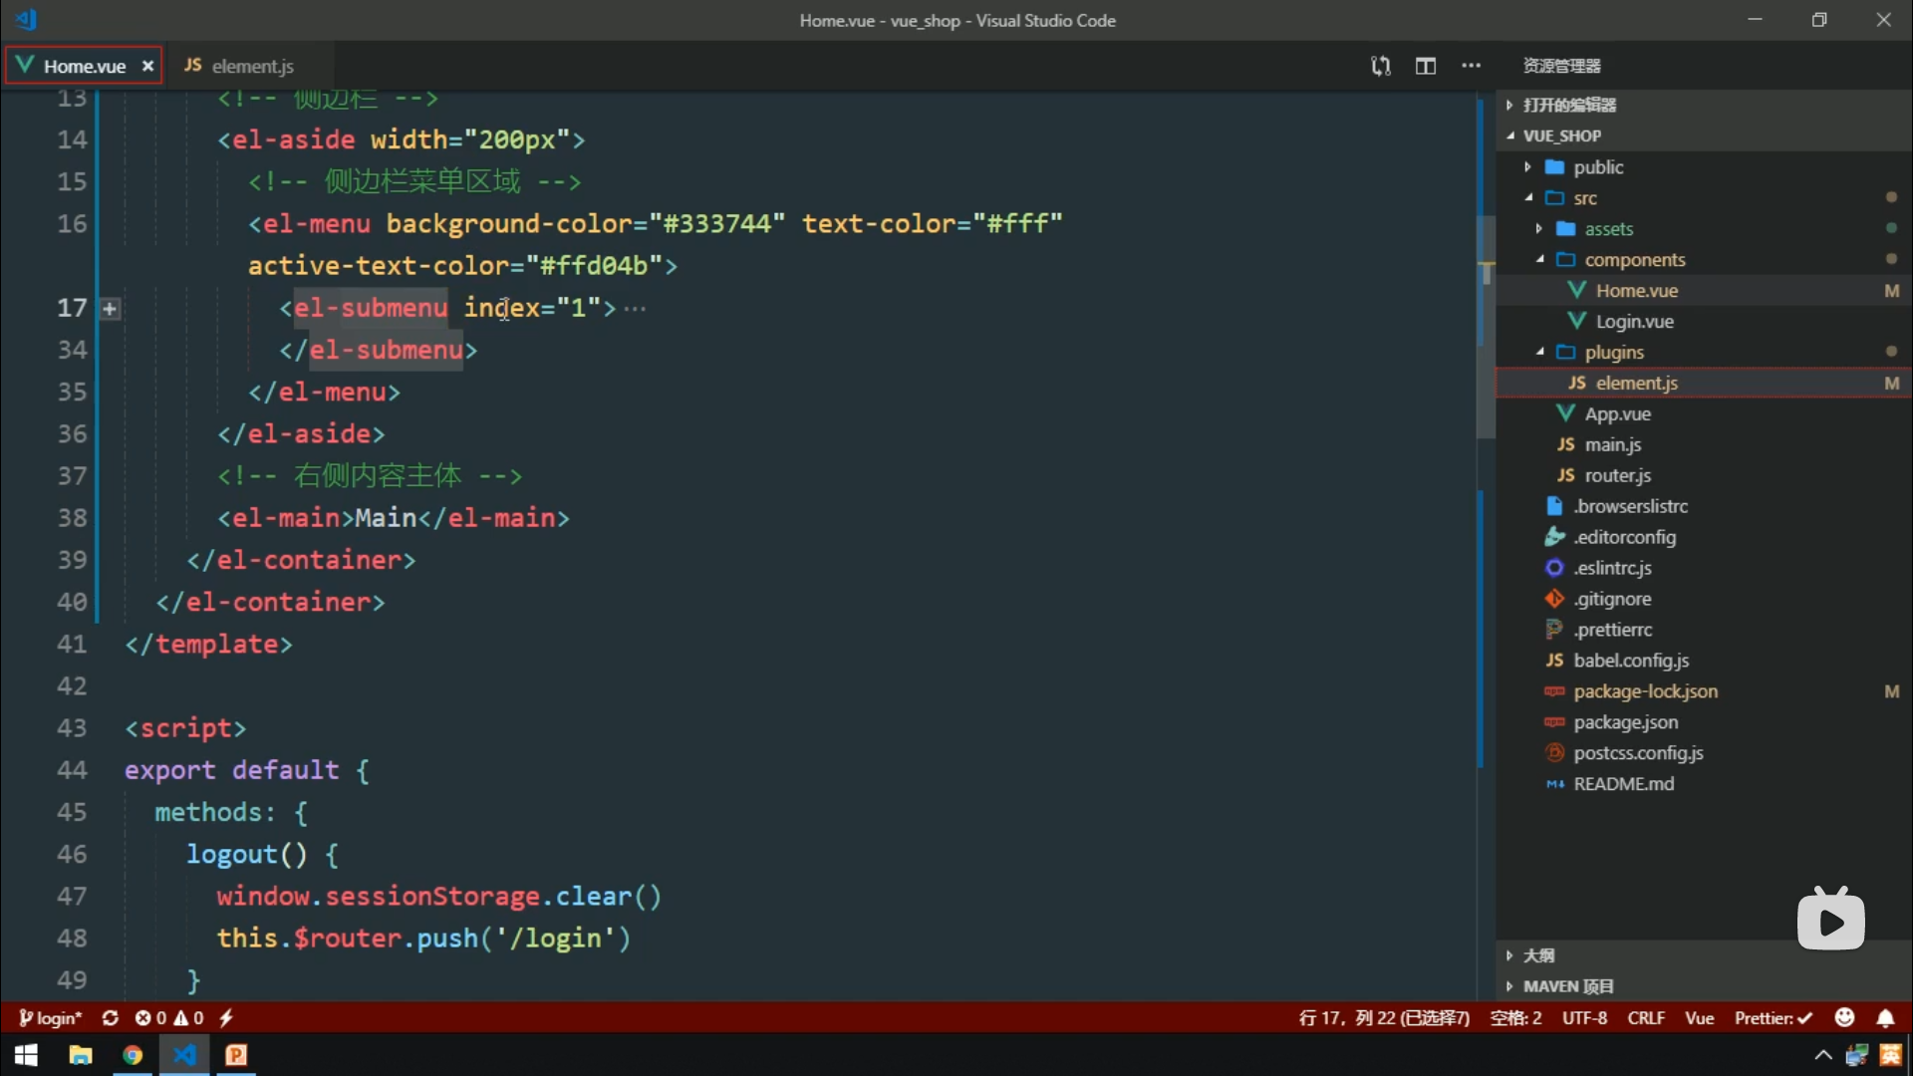Expand the MAVEN projects section

1703,986
